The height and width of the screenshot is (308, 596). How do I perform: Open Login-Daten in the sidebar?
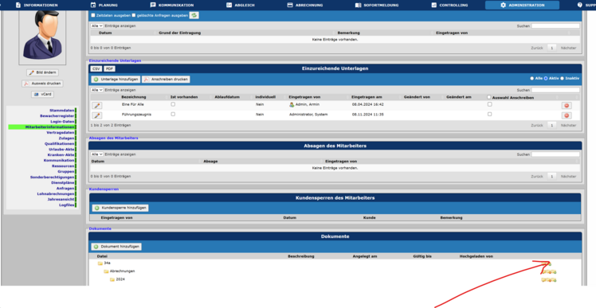62,122
